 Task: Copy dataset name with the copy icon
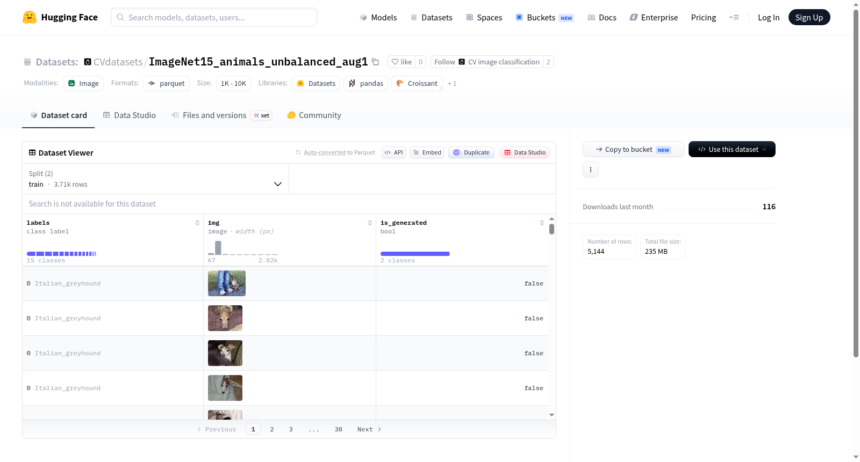tap(375, 62)
